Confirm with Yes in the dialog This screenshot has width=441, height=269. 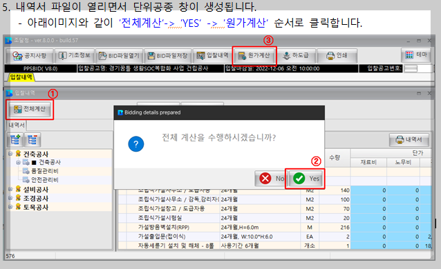point(306,179)
